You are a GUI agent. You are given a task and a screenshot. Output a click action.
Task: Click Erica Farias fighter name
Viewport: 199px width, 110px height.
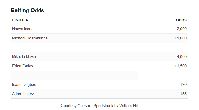click(23, 66)
